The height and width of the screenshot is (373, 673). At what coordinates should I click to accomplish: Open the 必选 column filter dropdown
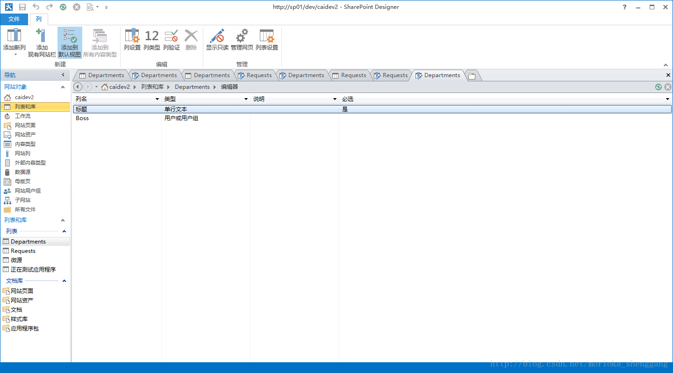(668, 99)
